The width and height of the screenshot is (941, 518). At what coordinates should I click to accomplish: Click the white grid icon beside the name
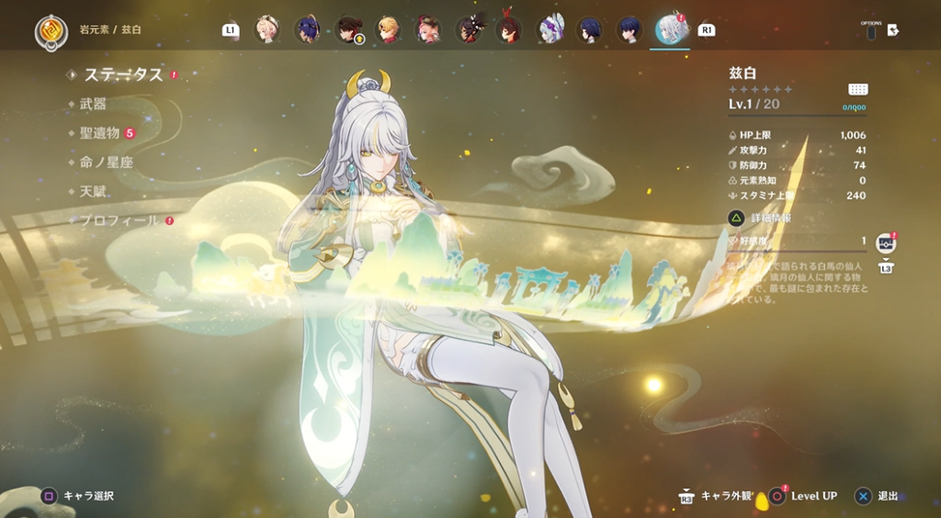click(x=857, y=89)
